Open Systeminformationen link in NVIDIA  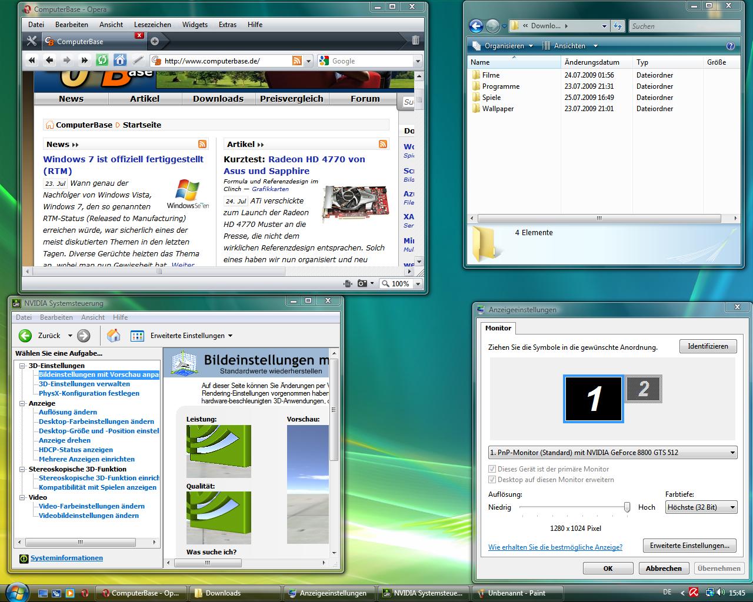(x=66, y=558)
